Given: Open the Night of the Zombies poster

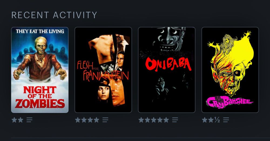Looking at the screenshot, I should pos(40,70).
